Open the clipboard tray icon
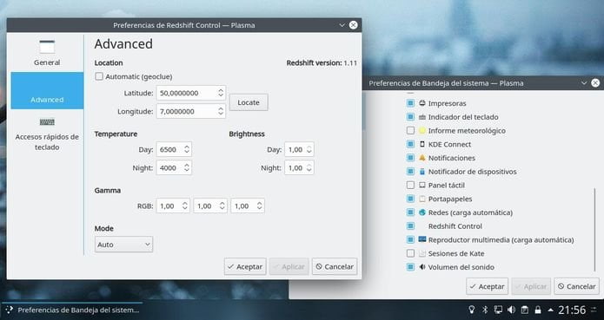The width and height of the screenshot is (604, 320). (x=525, y=310)
